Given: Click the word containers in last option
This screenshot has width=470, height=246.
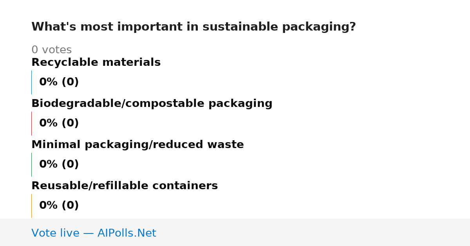Looking at the screenshot, I should tap(185, 186).
